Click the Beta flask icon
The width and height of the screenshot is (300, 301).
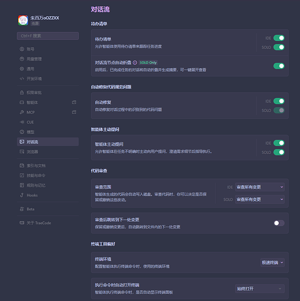[x=22, y=209]
